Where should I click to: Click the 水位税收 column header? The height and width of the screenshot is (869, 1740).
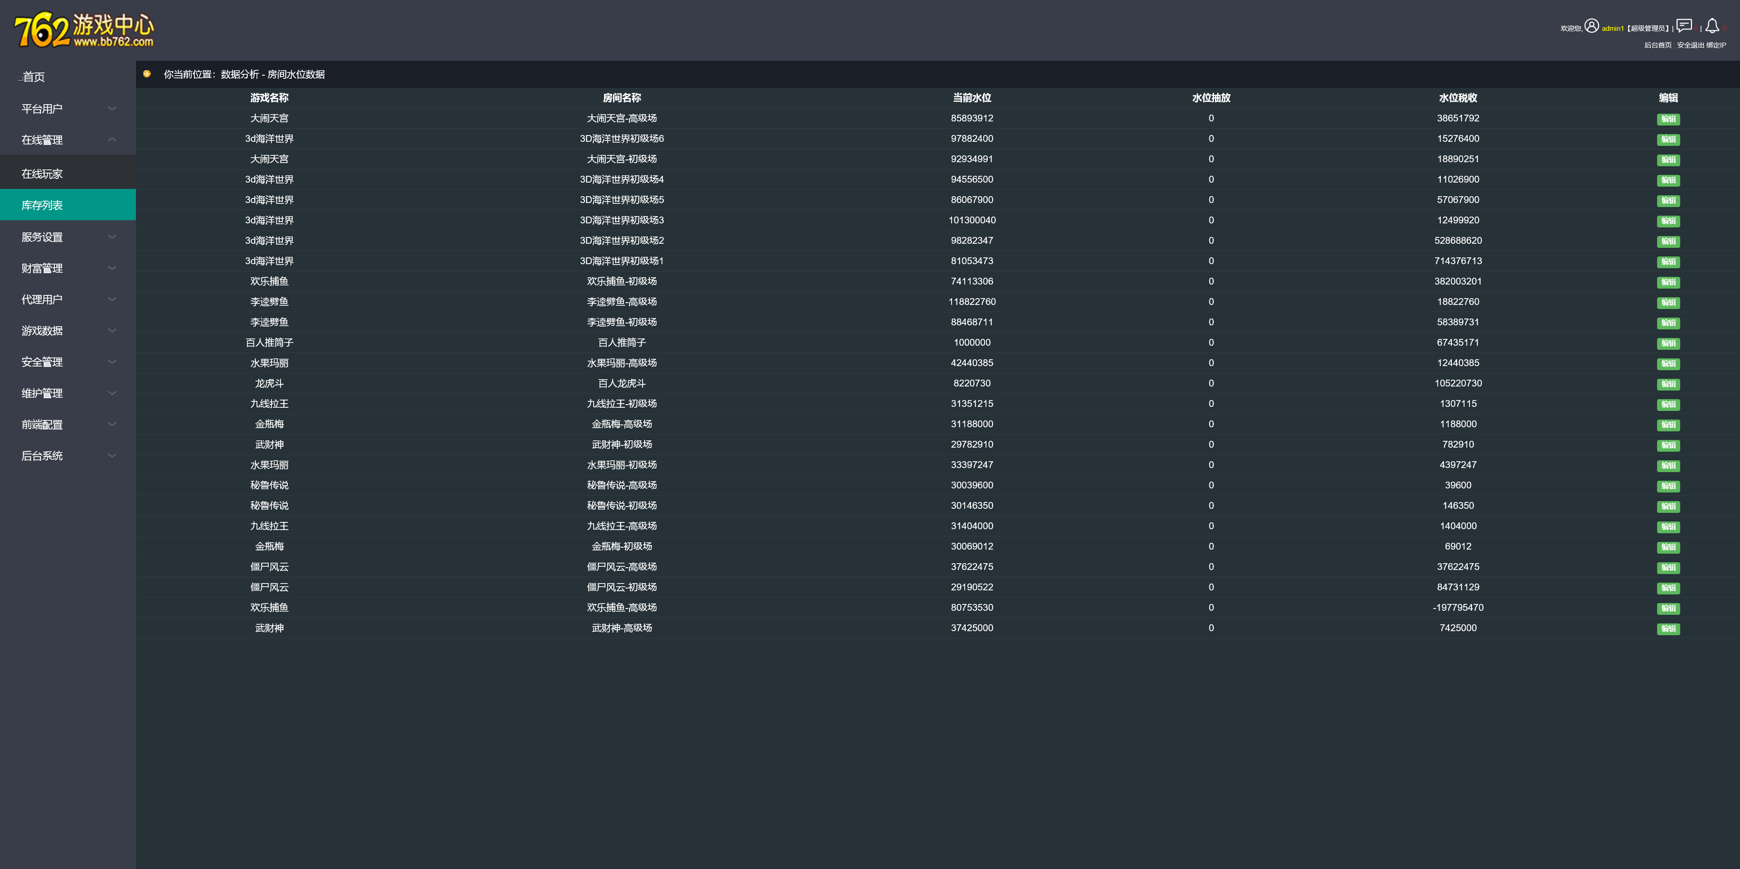1458,98
